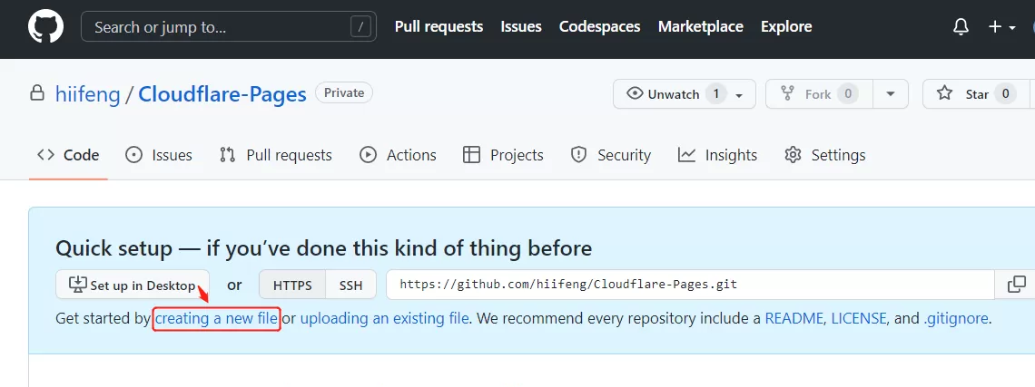Switch to SSH protocol option
This screenshot has width=1035, height=387.
(x=350, y=285)
